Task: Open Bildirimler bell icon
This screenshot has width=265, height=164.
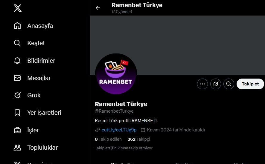Action: [x=17, y=61]
